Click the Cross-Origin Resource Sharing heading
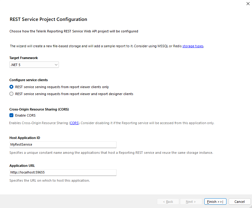 (39, 109)
